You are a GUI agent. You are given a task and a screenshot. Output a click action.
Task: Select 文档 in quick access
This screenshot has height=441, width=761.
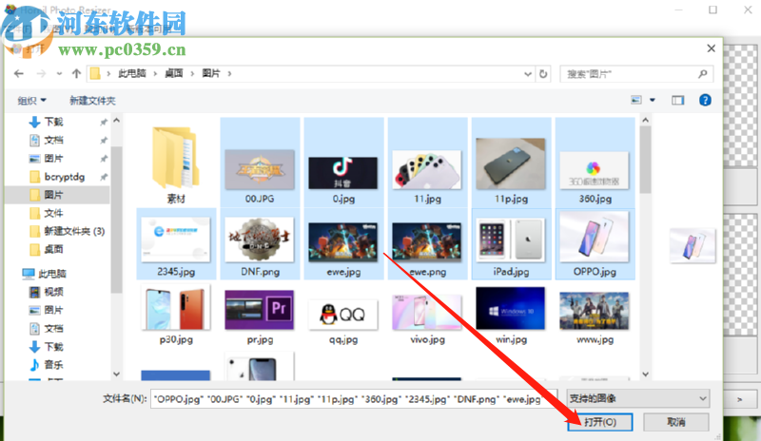54,141
